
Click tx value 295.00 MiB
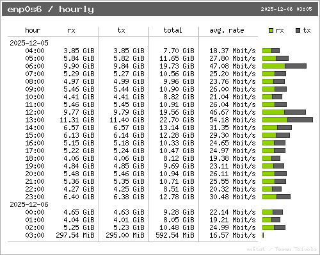125,235
